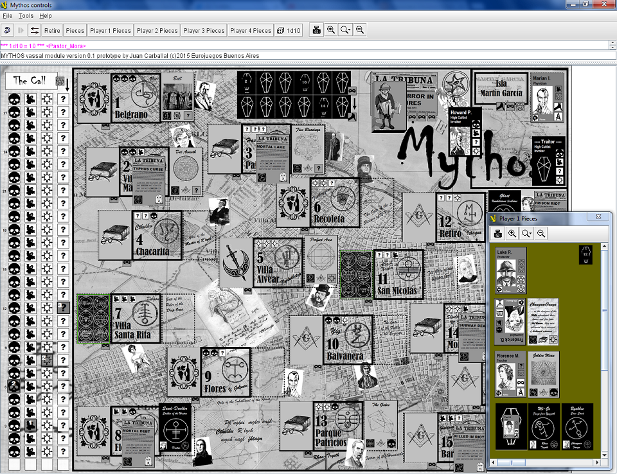Click the Mortal Lake La Tribuna newspaper card
The image size is (617, 474).
[x=273, y=158]
